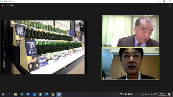
Task: Open Google Chrome from the taskbar
Action: pos(53,95)
